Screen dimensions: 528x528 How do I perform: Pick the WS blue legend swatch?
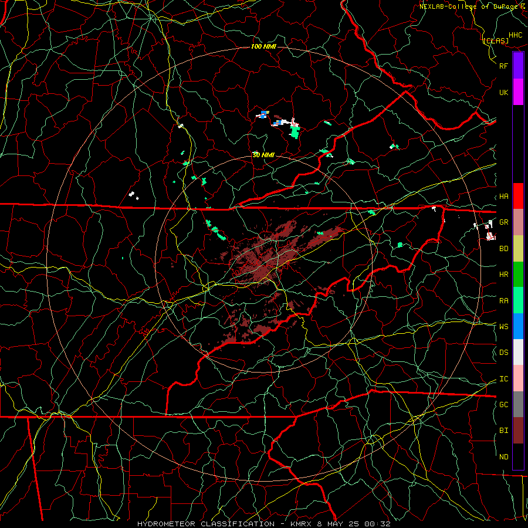pyautogui.click(x=518, y=326)
